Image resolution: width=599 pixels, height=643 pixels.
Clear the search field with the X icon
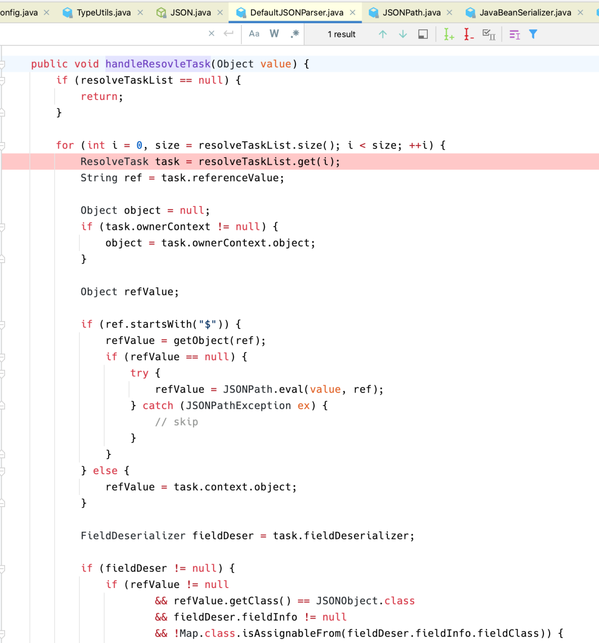[212, 34]
